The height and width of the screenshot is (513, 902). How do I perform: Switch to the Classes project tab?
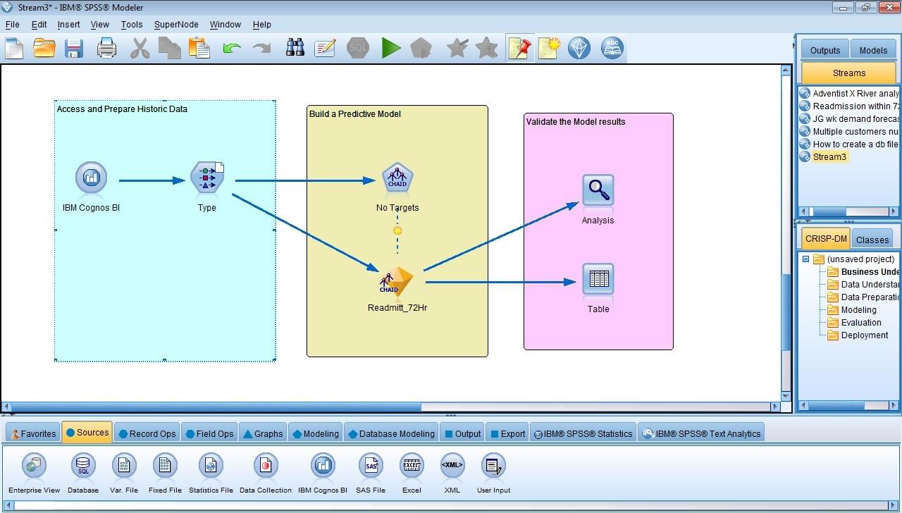coord(872,240)
